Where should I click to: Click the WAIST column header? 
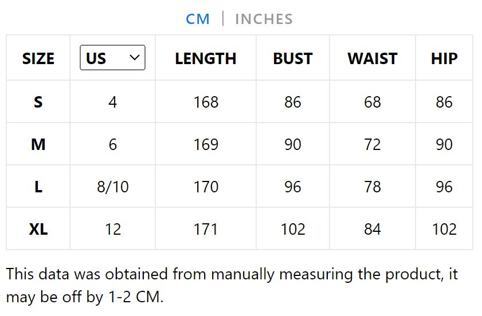pyautogui.click(x=373, y=58)
